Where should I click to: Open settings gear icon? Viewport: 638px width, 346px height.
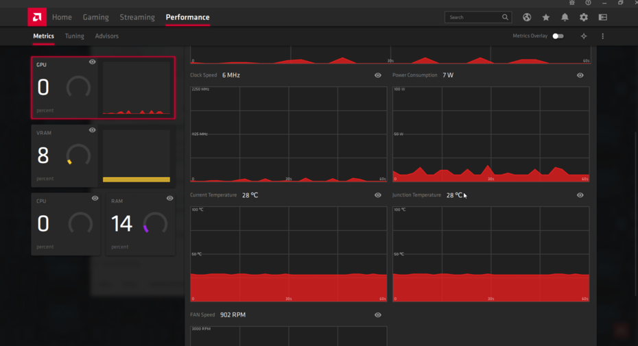click(x=584, y=17)
